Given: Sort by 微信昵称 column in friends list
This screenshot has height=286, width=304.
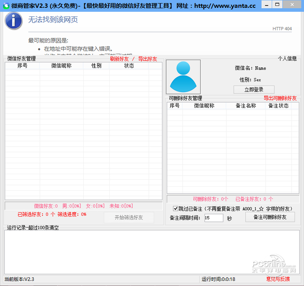Looking at the screenshot, I should point(62,65).
